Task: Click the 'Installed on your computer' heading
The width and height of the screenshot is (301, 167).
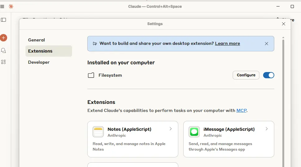Action: click(121, 63)
